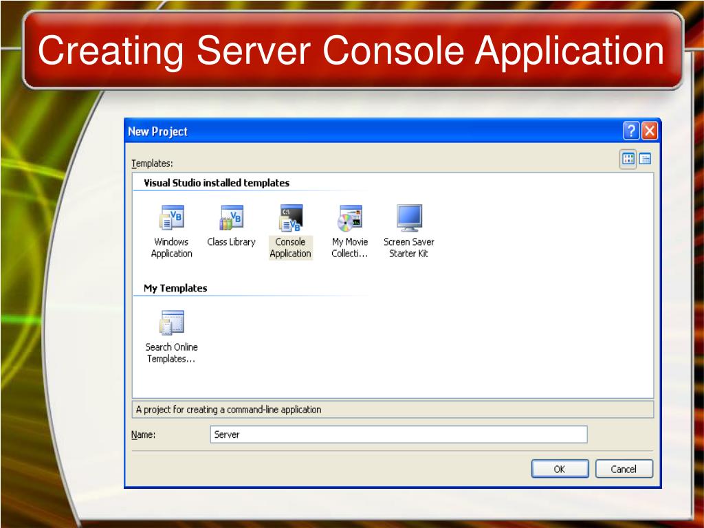Click the "My Templates" group heading
704x528 pixels.
pos(175,288)
